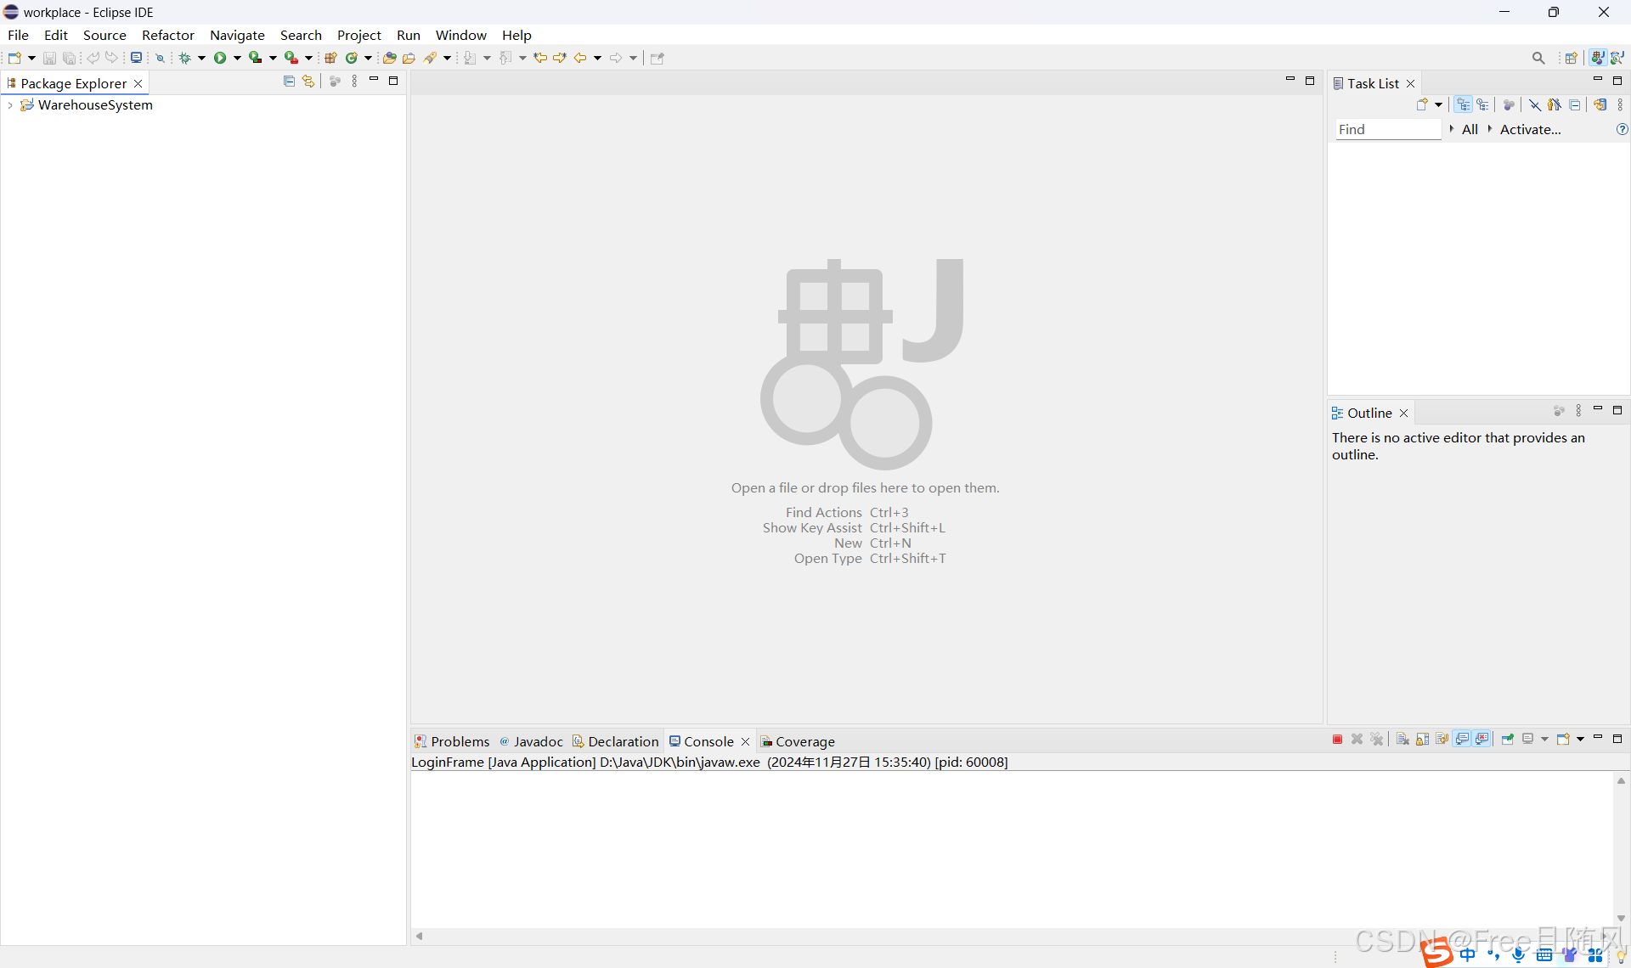
Task: Toggle Link with Editor in Package Explorer
Action: (308, 81)
